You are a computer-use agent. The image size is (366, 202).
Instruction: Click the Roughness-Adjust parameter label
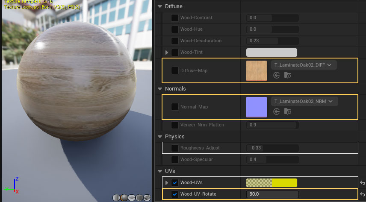(x=200, y=148)
